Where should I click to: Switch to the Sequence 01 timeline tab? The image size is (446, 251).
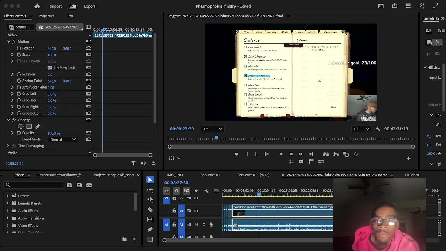210,175
